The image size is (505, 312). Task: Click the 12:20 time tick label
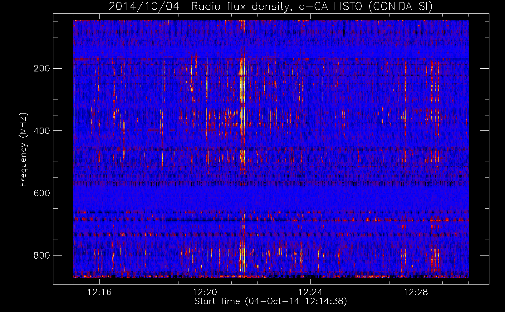(x=205, y=292)
